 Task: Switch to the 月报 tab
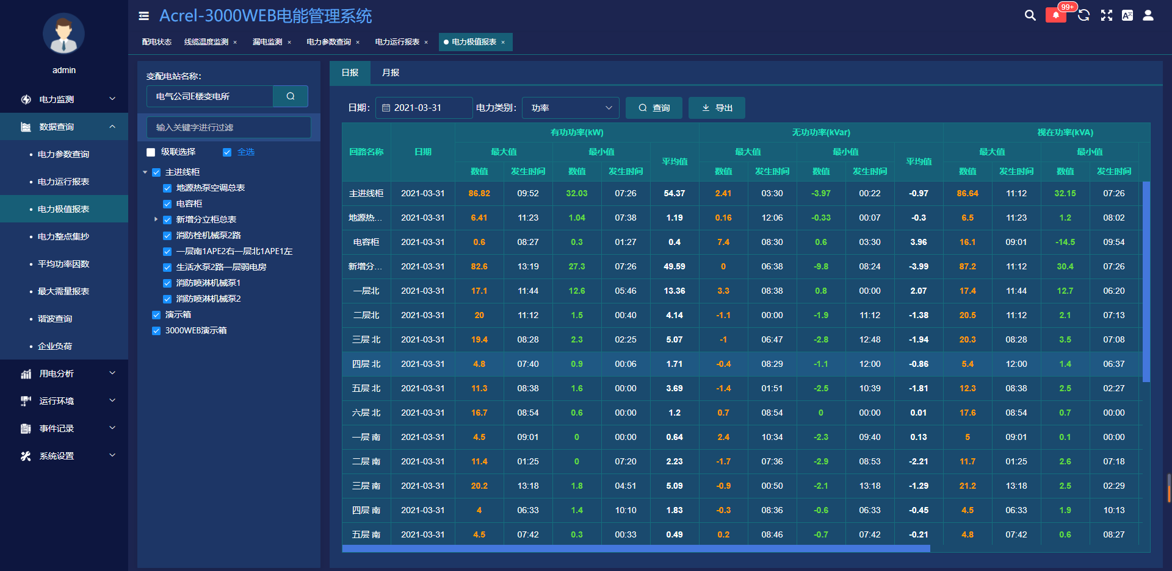click(391, 73)
